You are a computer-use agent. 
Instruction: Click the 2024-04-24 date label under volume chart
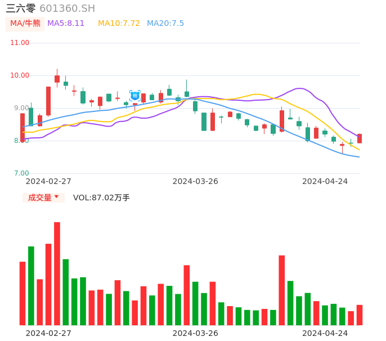[325, 333]
